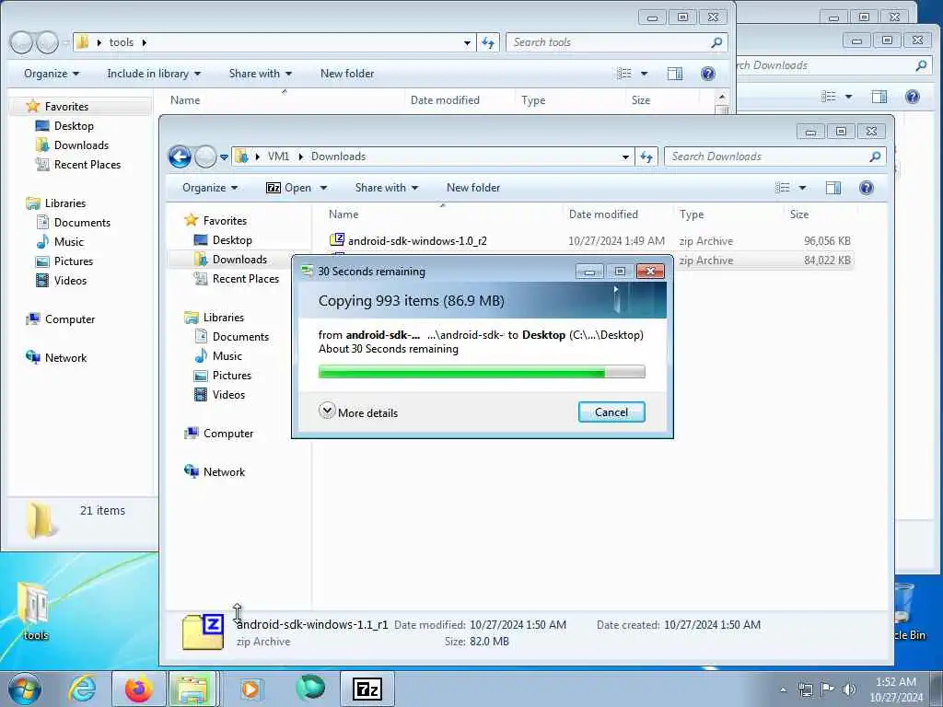Refresh the Downloads folder address bar
Image resolution: width=943 pixels, height=707 pixels.
coord(646,156)
